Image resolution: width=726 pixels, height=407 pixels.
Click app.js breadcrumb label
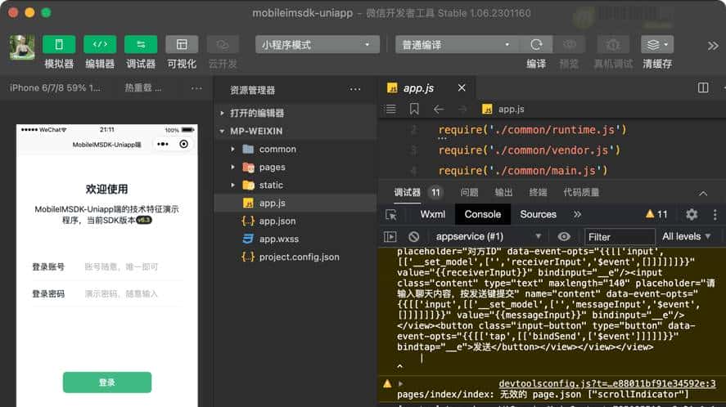click(512, 110)
